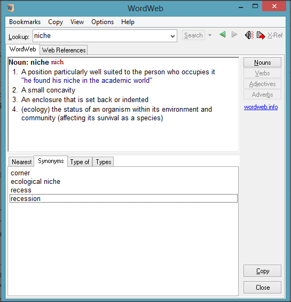Click the X-Ref toolbar item
The width and height of the screenshot is (291, 302).
tap(275, 35)
